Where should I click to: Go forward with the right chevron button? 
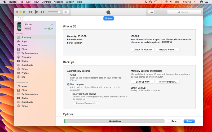[23, 18]
